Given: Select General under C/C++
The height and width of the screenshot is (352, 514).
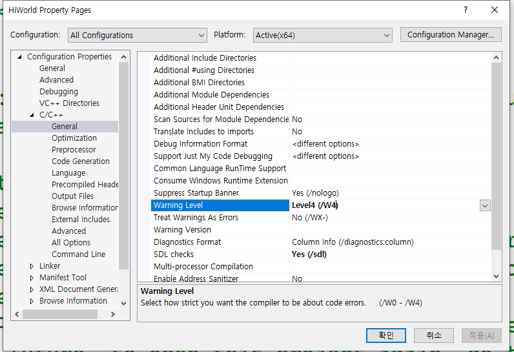Looking at the screenshot, I should [65, 127].
